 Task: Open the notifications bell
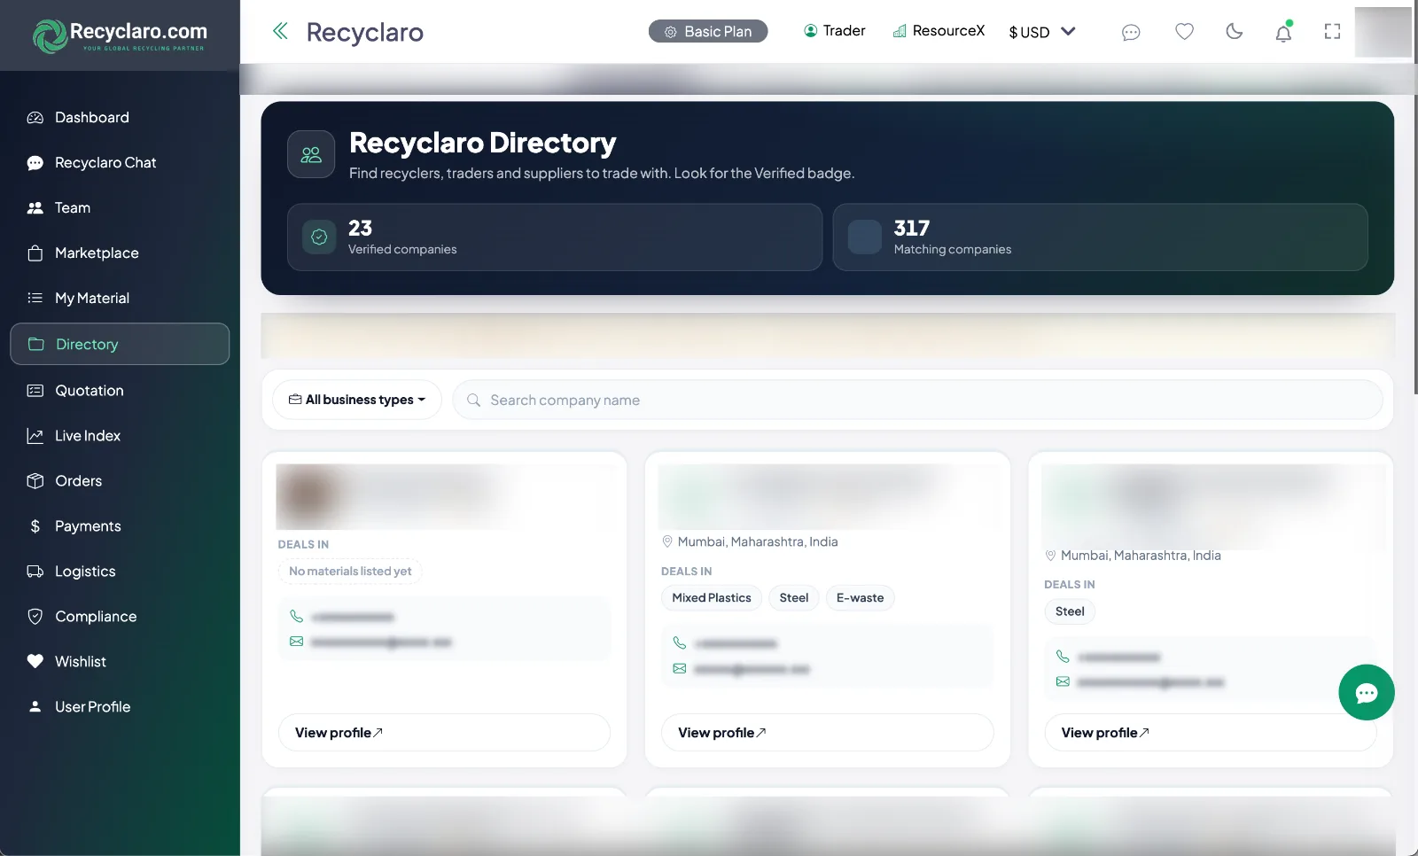tap(1283, 32)
